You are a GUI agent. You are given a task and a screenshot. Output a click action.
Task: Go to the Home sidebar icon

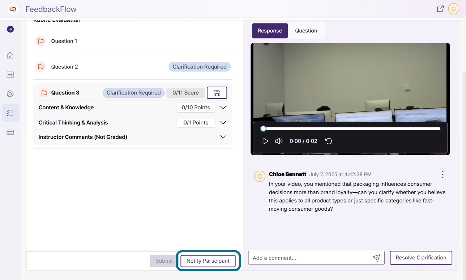10,55
